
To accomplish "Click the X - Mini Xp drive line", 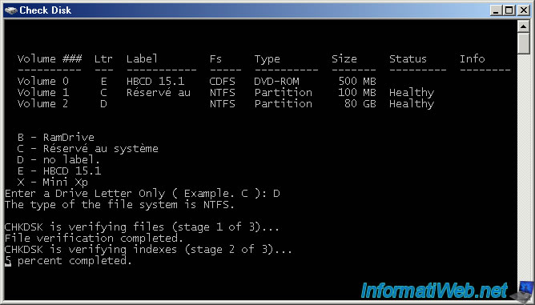I will pyautogui.click(x=53, y=183).
